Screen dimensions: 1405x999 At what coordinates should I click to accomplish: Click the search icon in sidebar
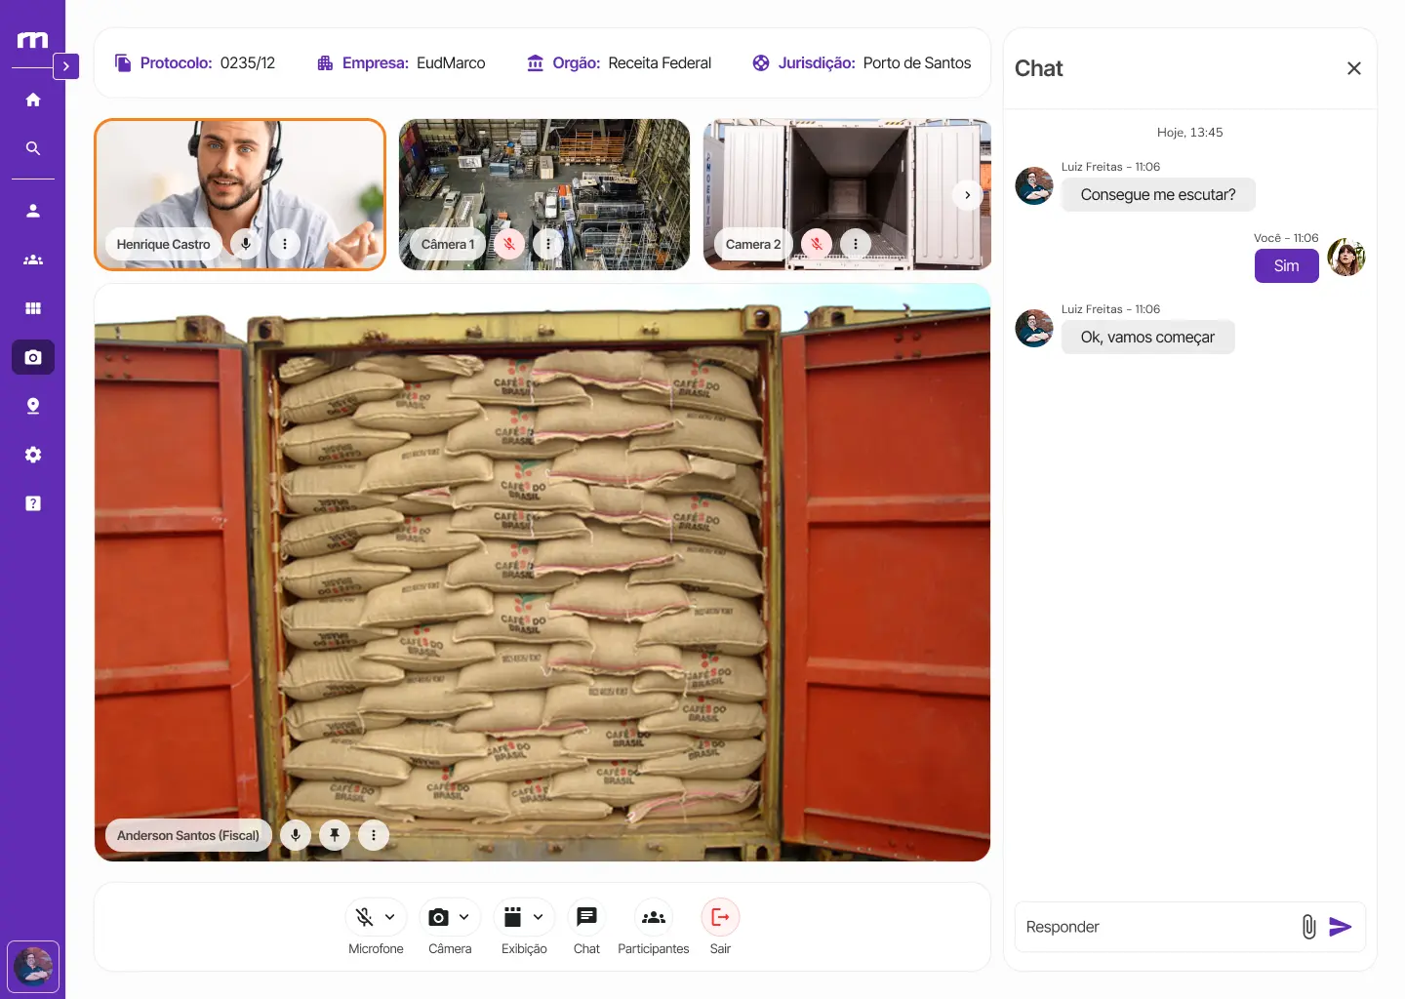click(x=33, y=148)
